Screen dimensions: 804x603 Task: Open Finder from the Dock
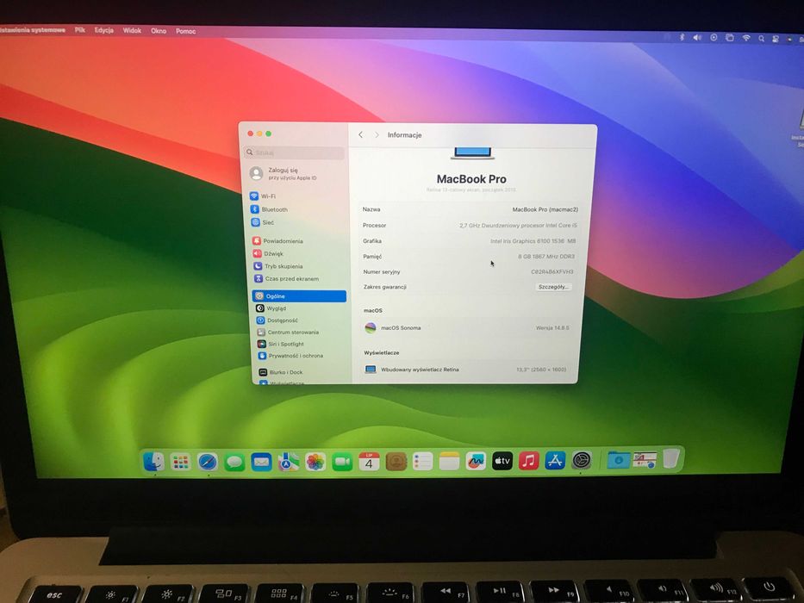(153, 461)
